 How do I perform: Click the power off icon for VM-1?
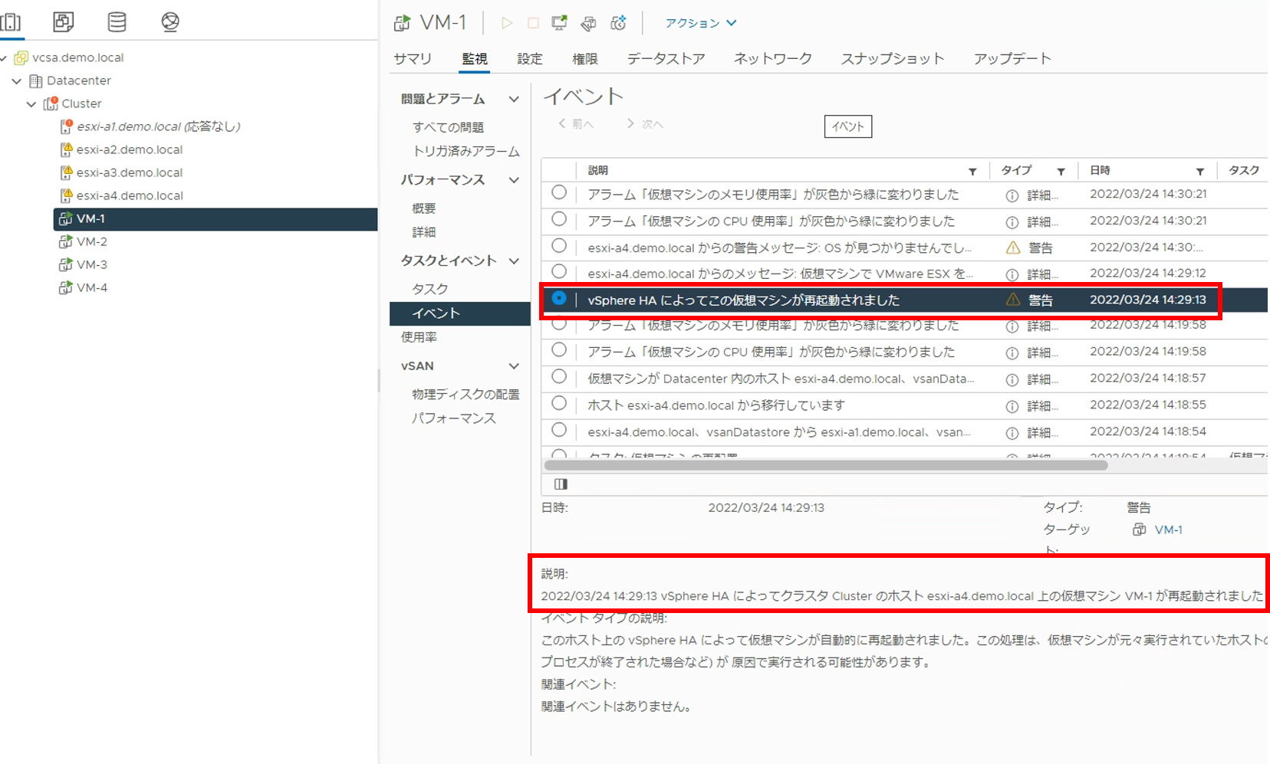pos(533,23)
